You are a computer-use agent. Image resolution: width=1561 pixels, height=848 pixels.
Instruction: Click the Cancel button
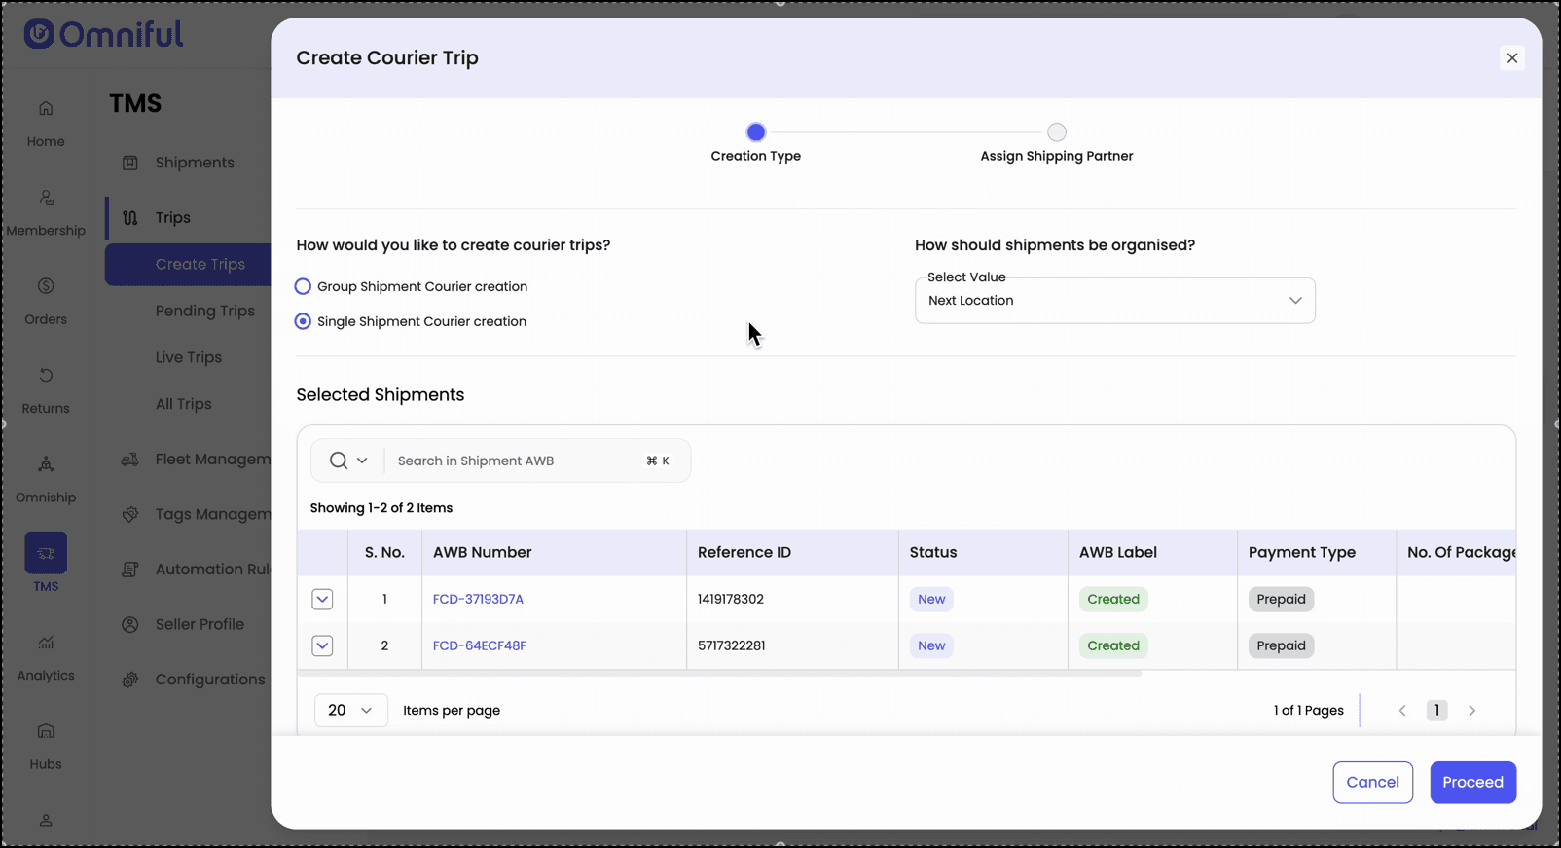(x=1372, y=783)
